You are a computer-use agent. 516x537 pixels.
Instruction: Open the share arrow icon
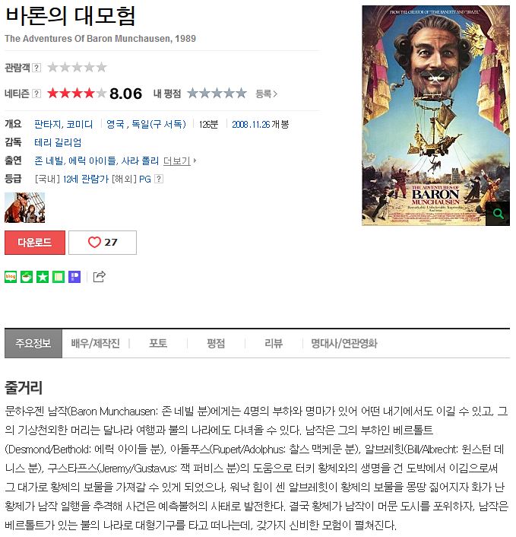point(100,276)
